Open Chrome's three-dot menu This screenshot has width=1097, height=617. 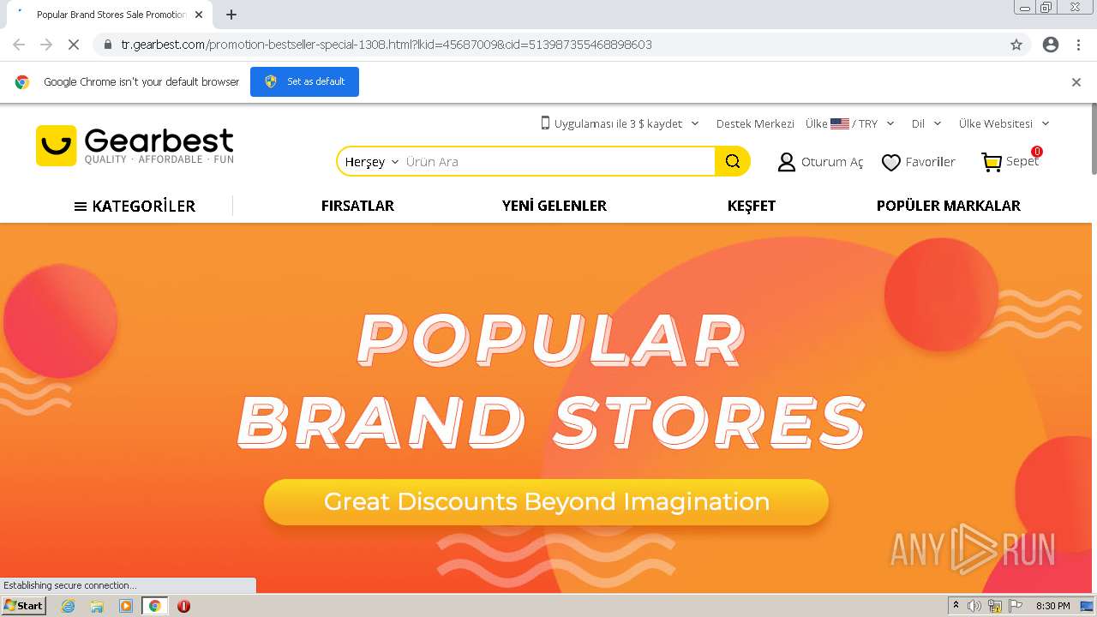(x=1078, y=45)
